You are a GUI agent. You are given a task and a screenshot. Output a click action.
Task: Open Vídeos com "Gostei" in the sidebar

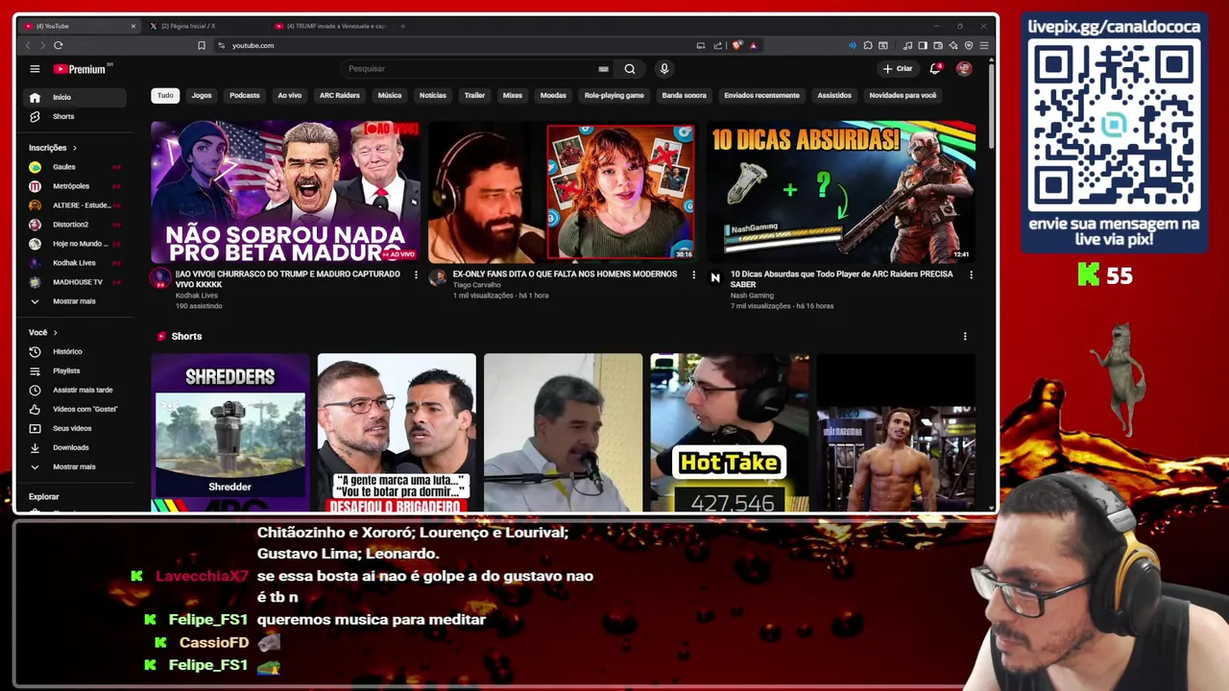(x=75, y=409)
